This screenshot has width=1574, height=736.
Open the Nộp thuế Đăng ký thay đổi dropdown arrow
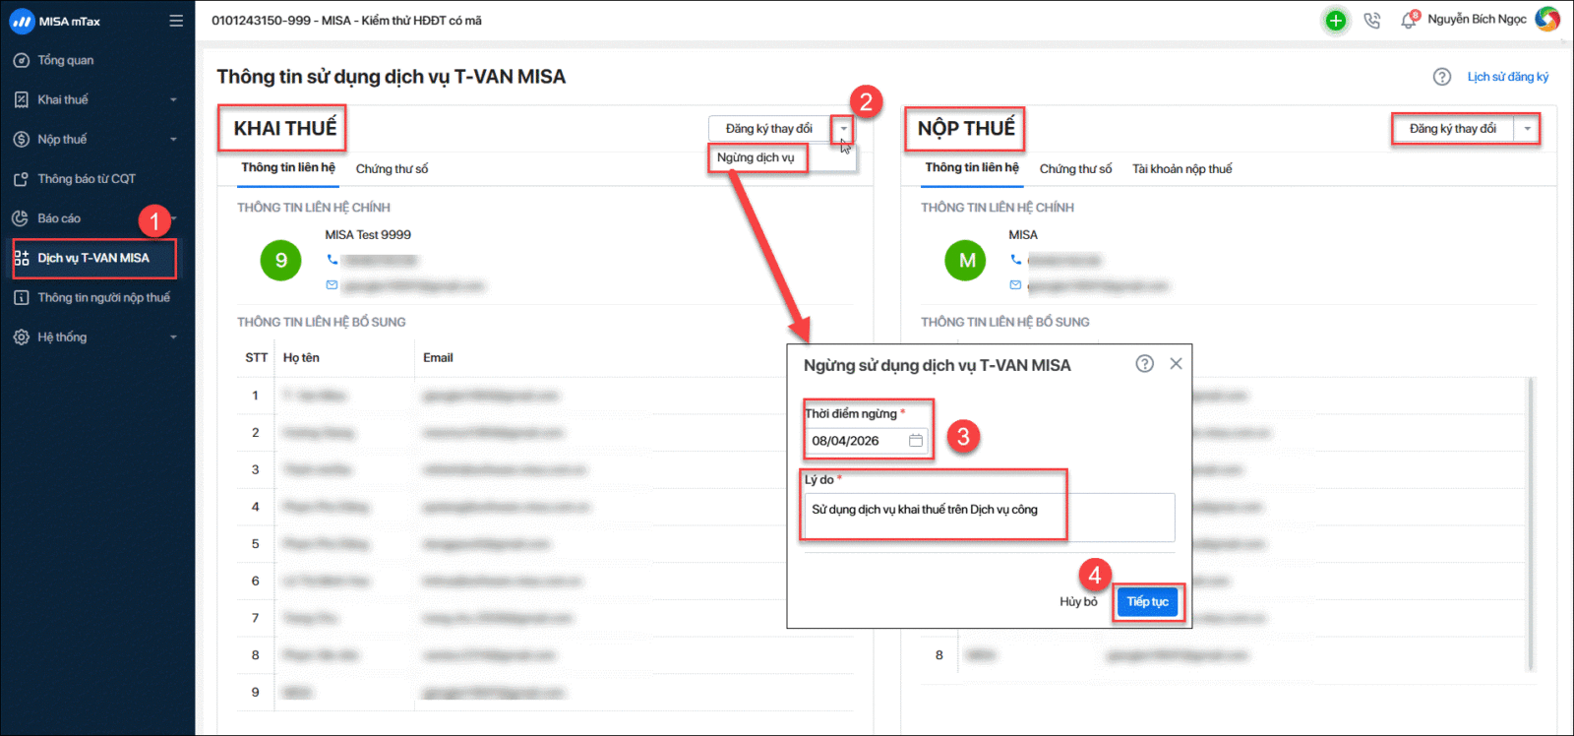[1527, 129]
